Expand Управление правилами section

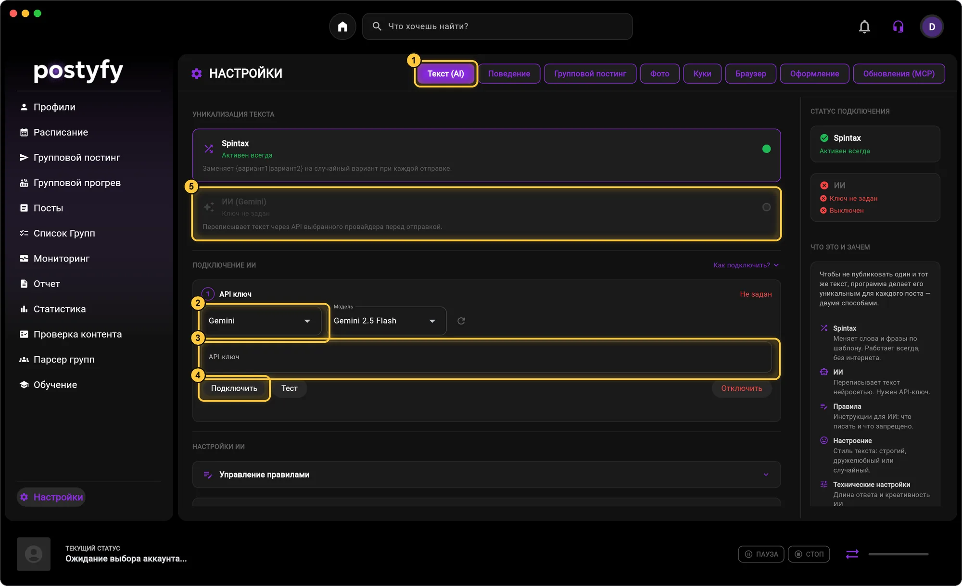point(486,474)
